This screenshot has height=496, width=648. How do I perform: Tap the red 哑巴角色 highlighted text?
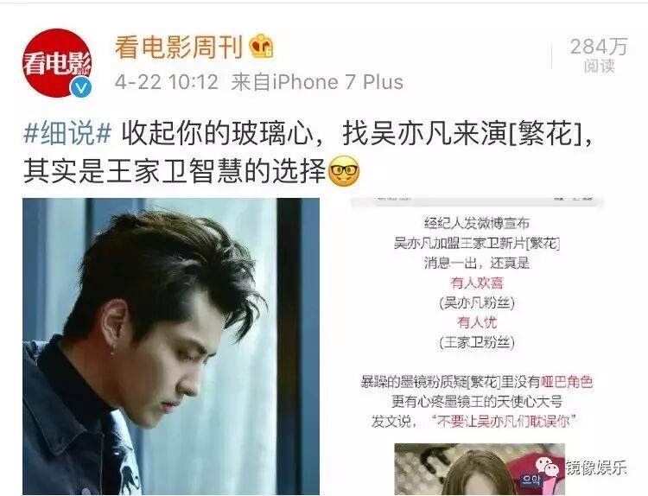(566, 382)
